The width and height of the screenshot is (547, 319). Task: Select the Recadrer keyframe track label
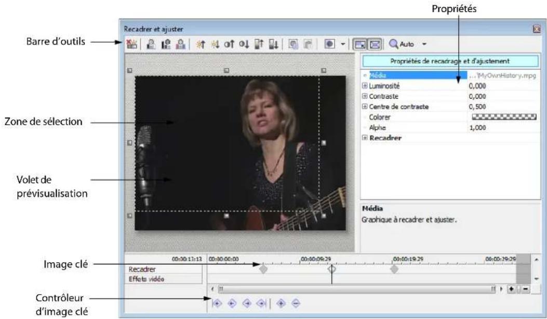tap(142, 270)
